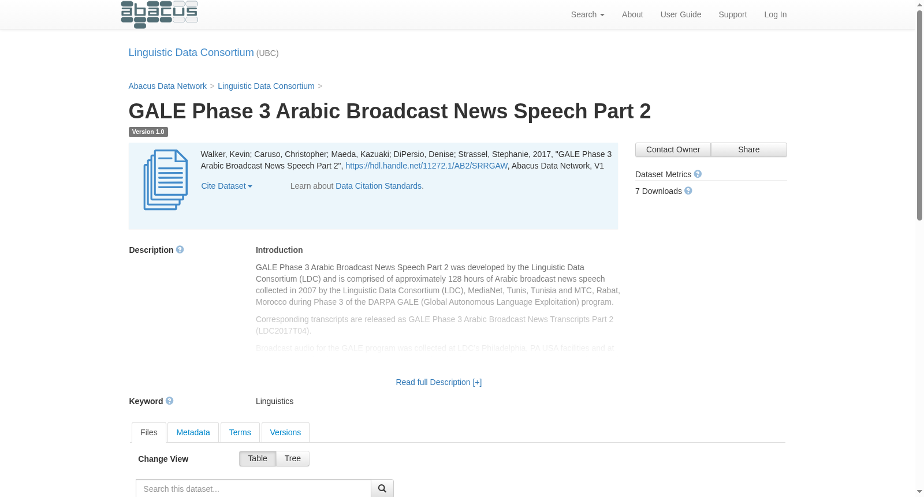
Task: Select the Table view toggle
Action: tap(258, 458)
